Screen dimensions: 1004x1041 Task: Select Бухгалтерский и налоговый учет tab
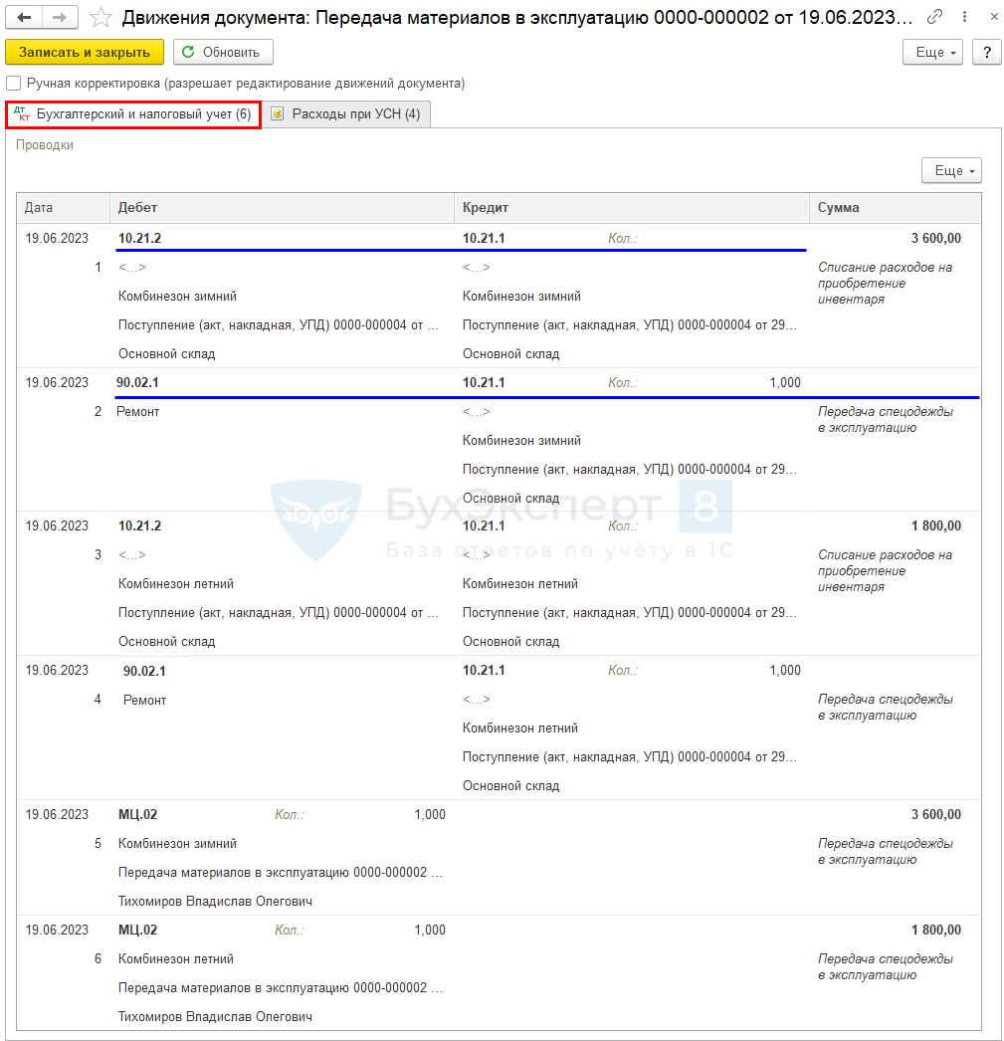point(134,114)
